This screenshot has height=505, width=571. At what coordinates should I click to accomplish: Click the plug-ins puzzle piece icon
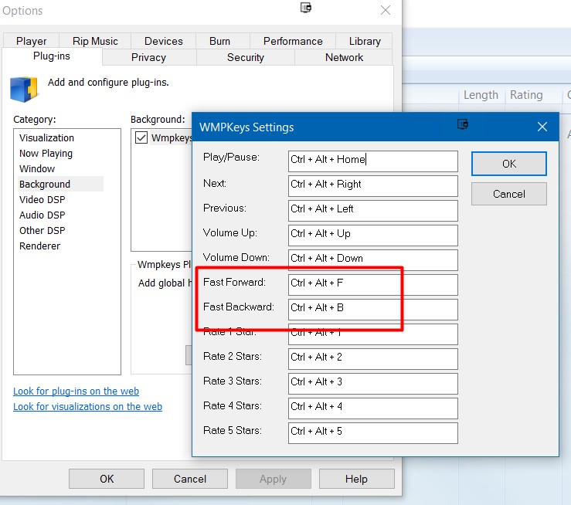(24, 89)
